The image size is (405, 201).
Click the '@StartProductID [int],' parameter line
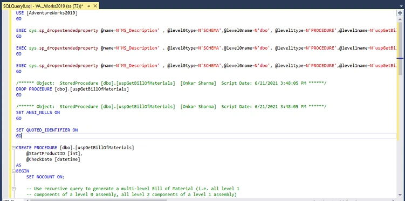tap(54, 154)
